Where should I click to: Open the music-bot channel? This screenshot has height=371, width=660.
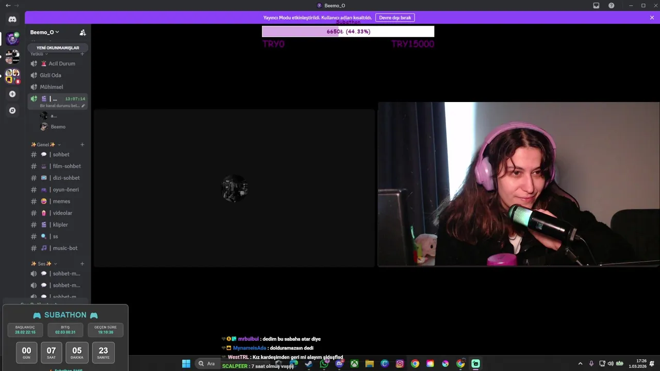58,248
